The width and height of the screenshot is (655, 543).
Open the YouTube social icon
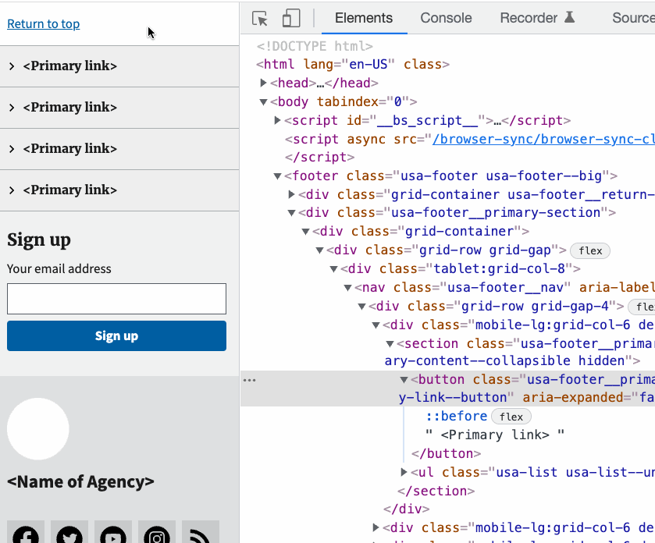pos(113,532)
